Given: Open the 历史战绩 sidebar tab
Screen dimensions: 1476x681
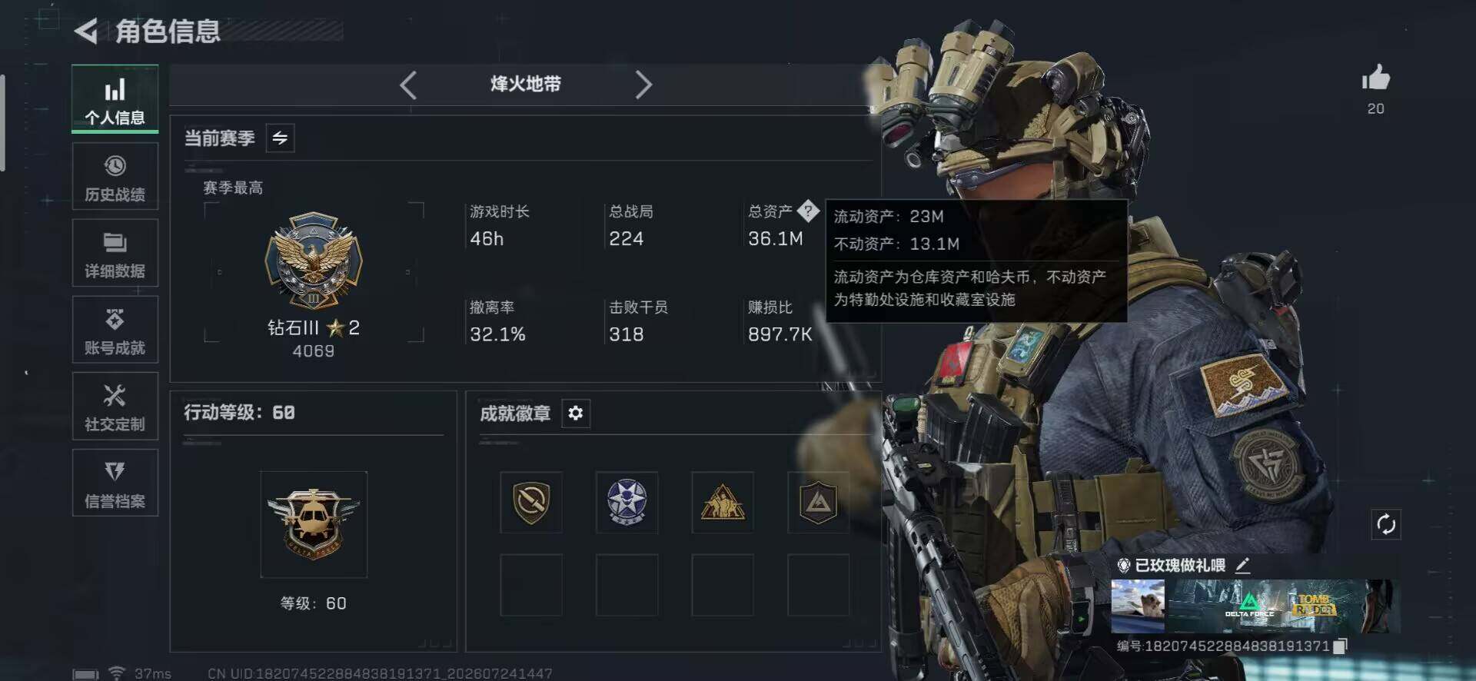Looking at the screenshot, I should [115, 177].
